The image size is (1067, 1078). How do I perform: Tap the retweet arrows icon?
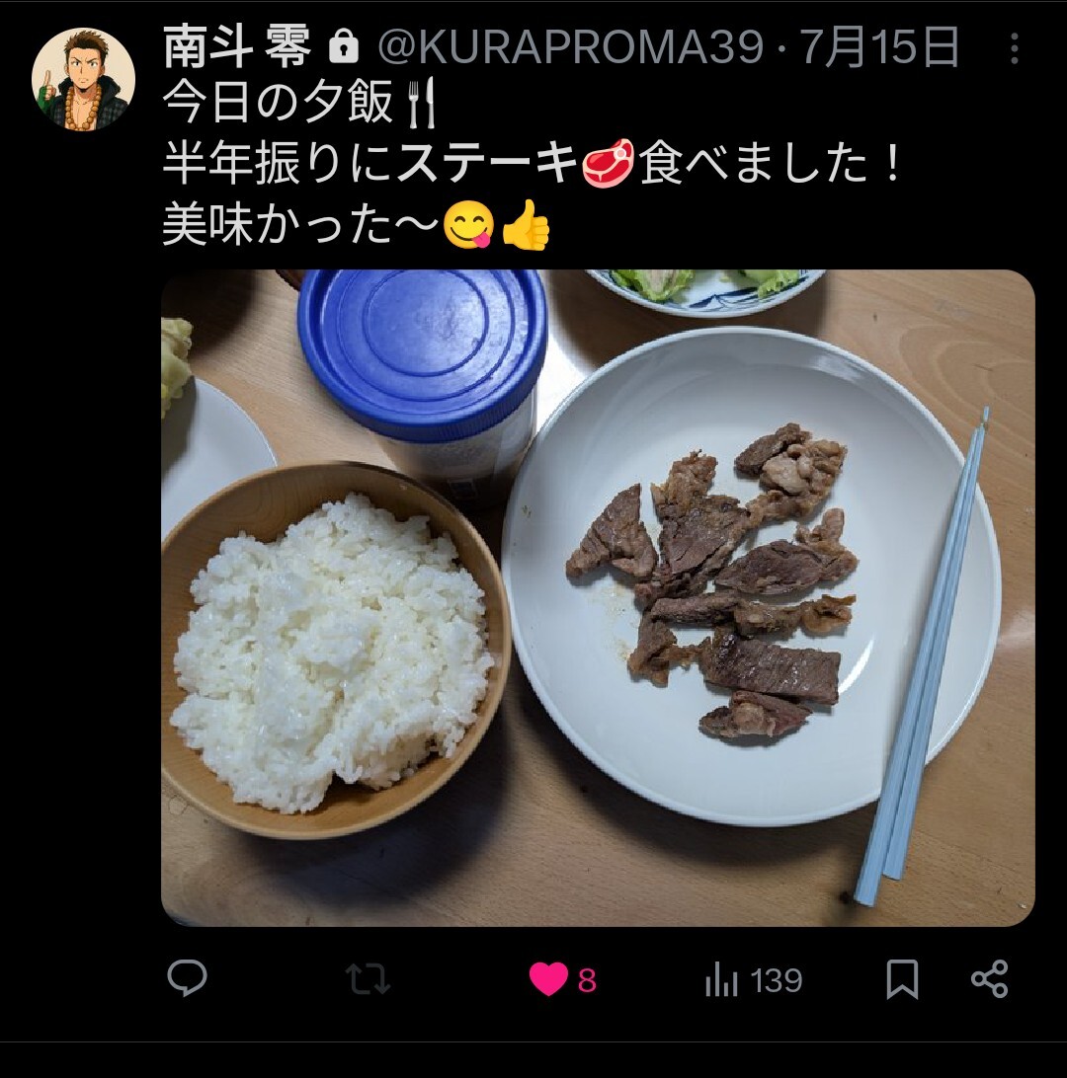368,979
